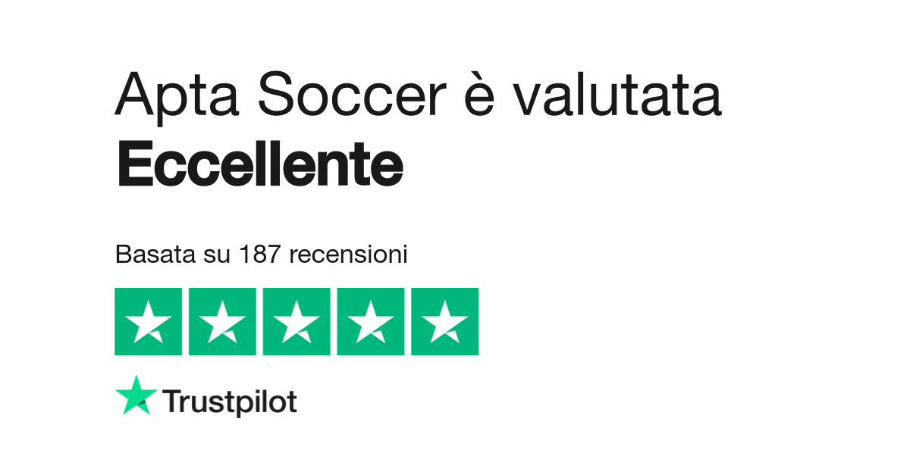The height and width of the screenshot is (475, 910).
Task: Click the fourth green rating star
Action: coord(371,321)
